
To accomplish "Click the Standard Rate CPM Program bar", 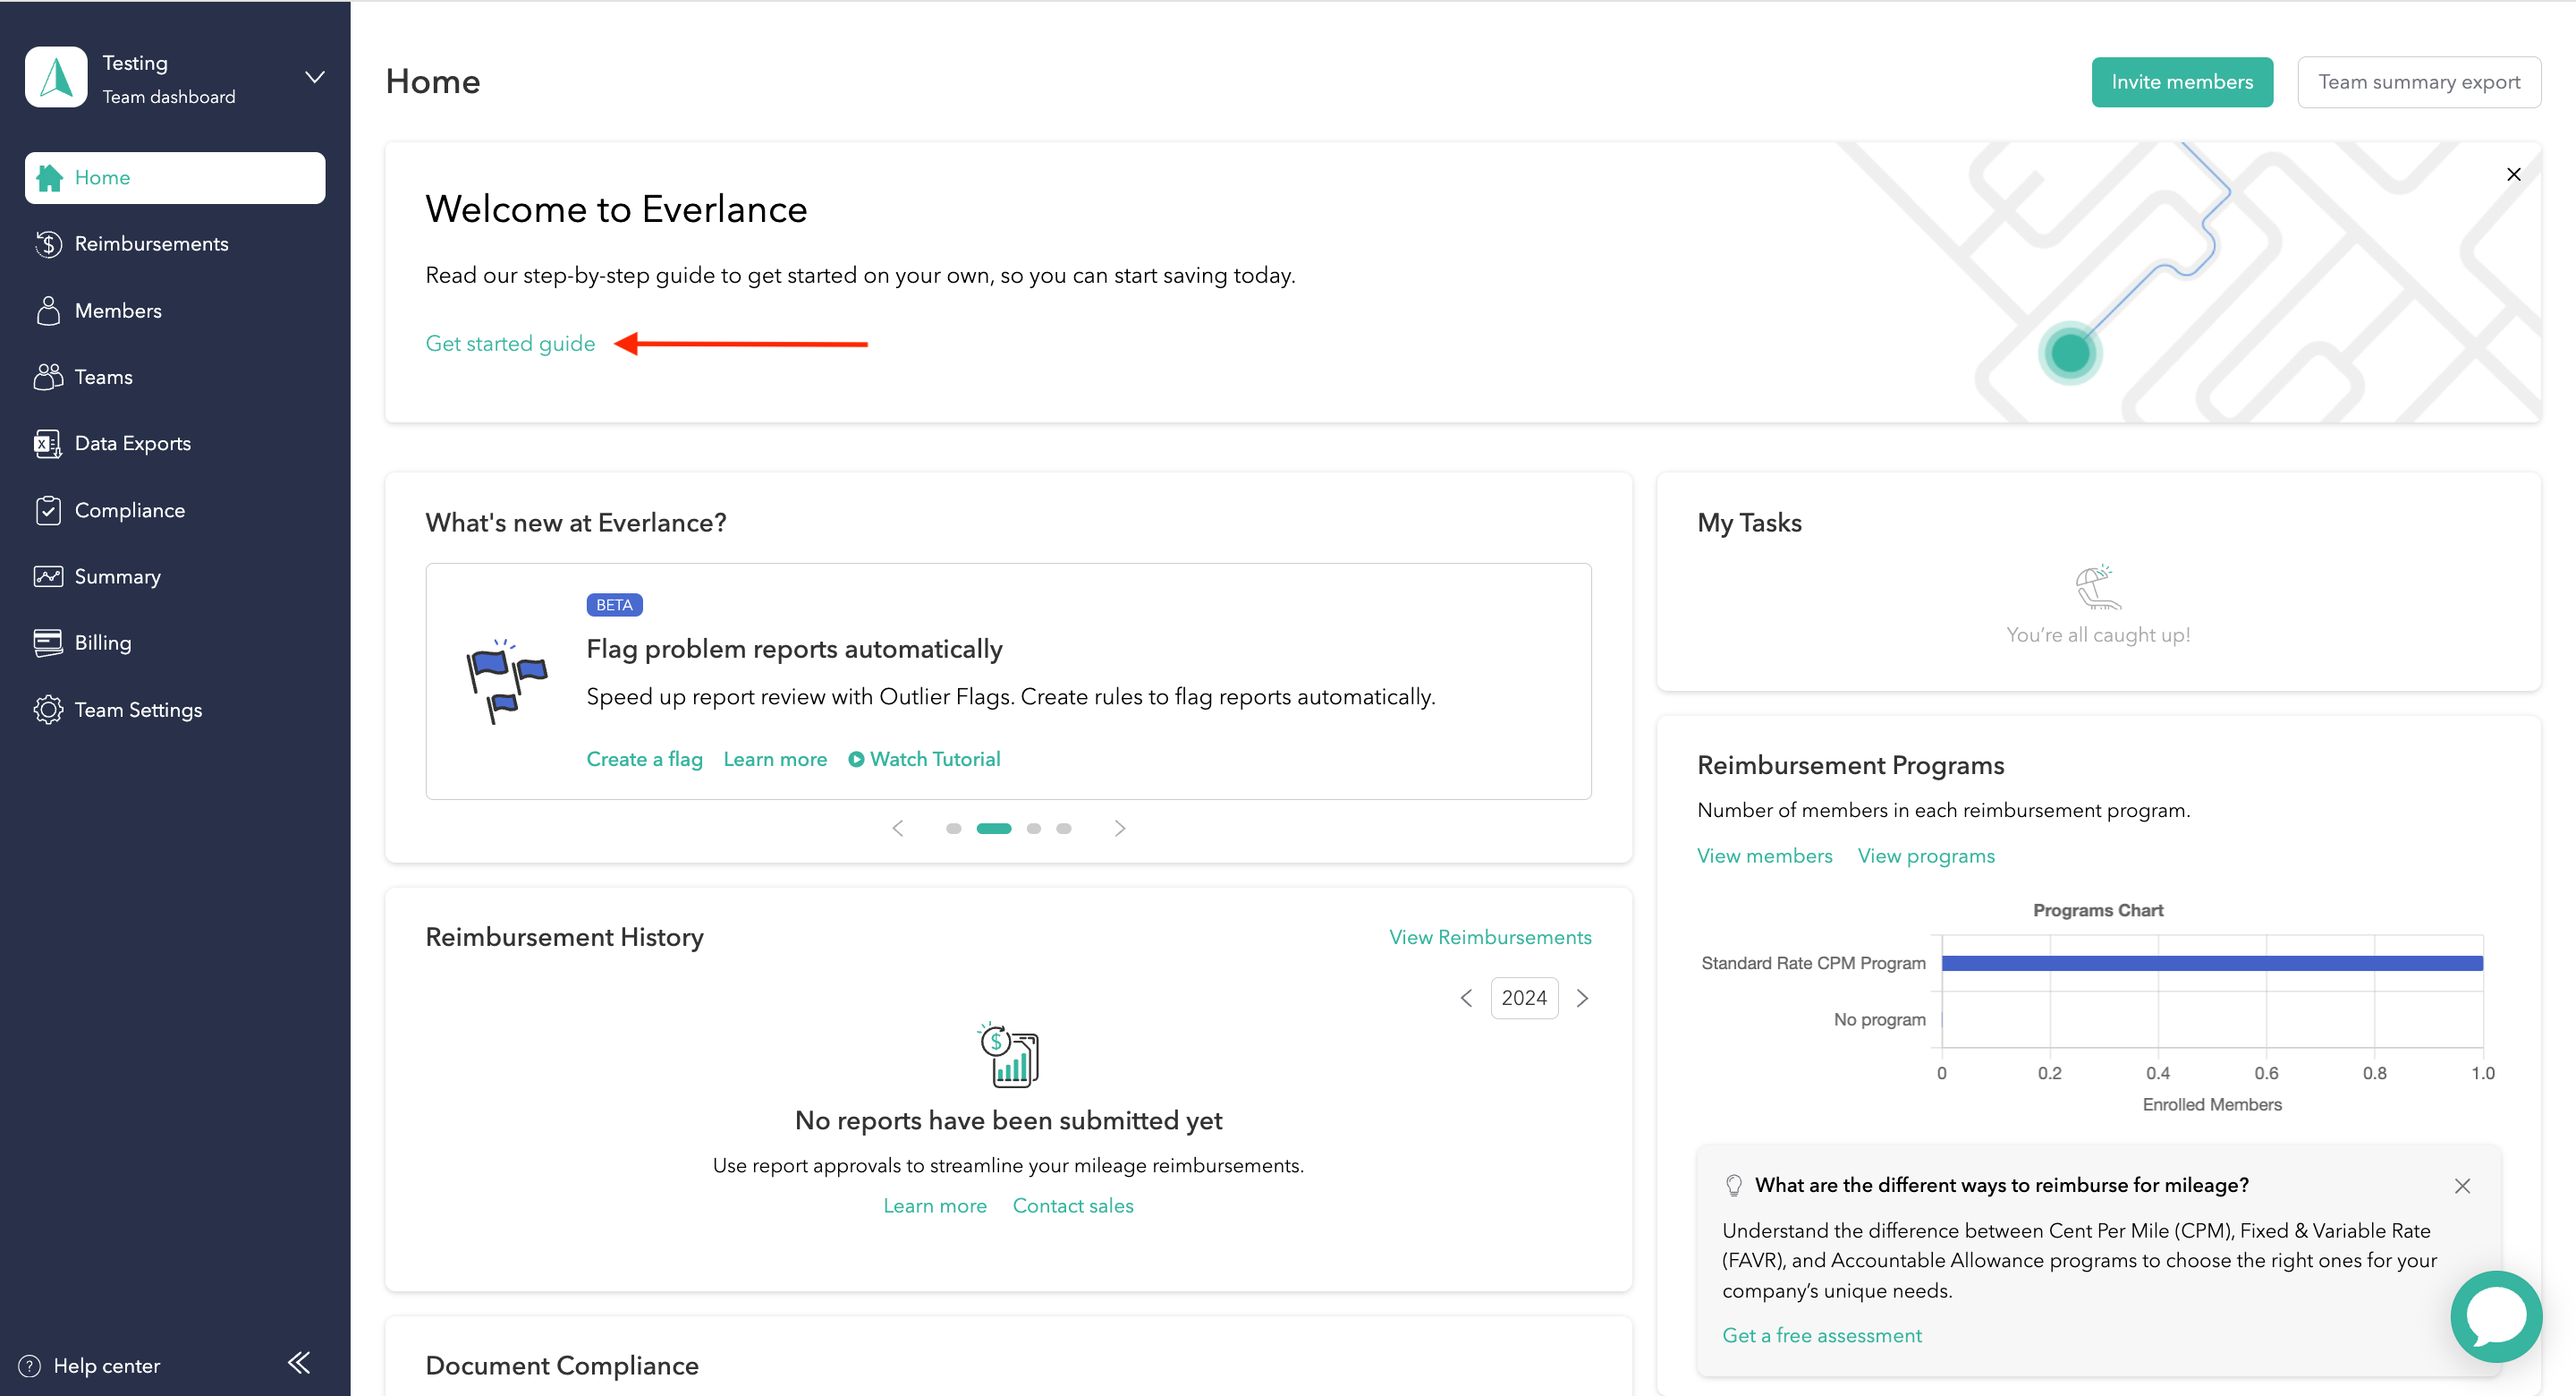I will coord(2211,963).
